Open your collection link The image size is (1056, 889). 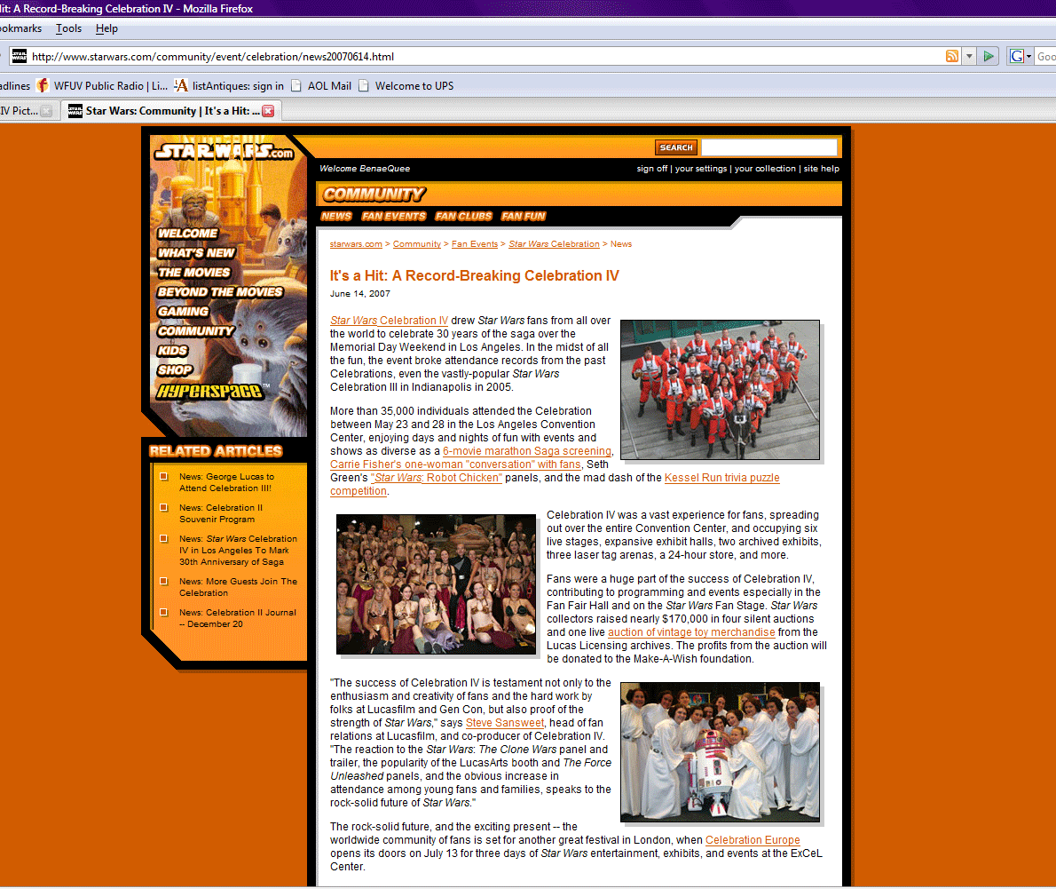click(765, 169)
